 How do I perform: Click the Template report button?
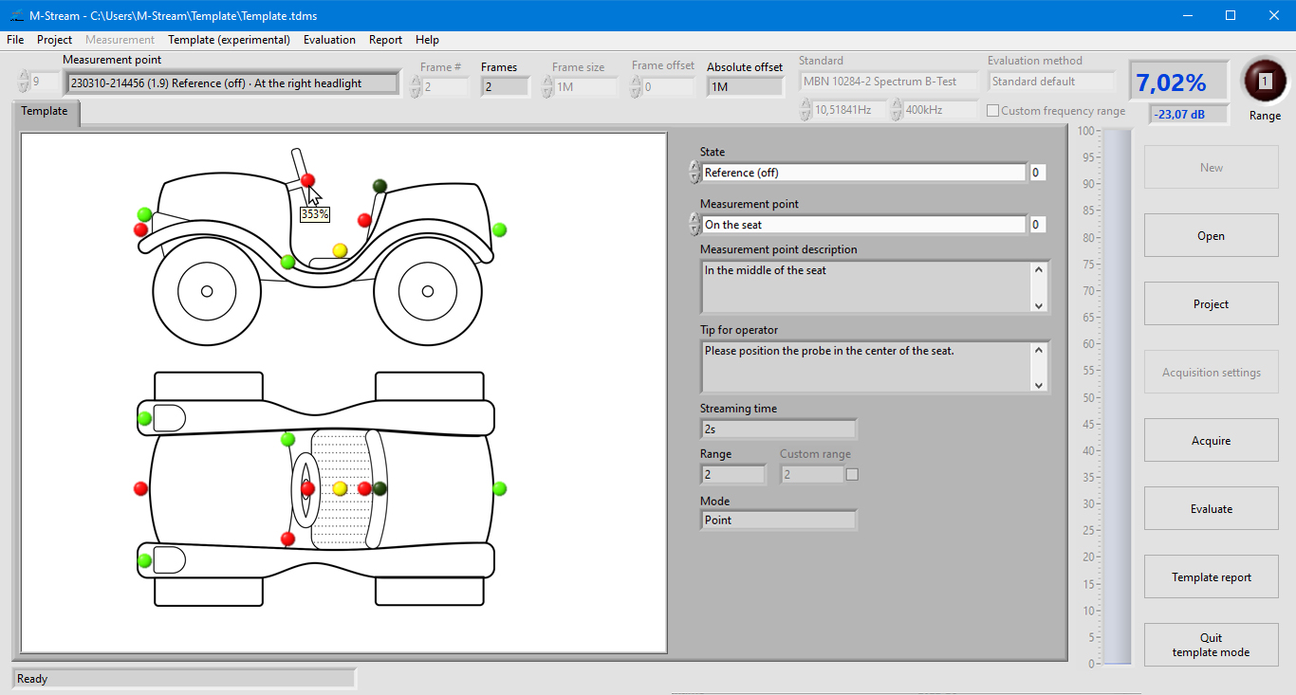[x=1211, y=577]
